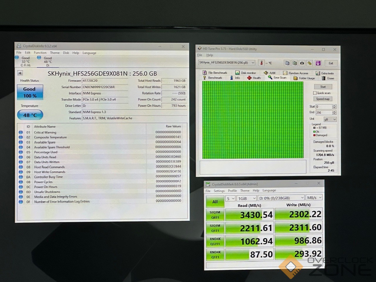This screenshot has height=282, width=376.
Task: Click the 48 °C temperature button
Action: pos(30,115)
